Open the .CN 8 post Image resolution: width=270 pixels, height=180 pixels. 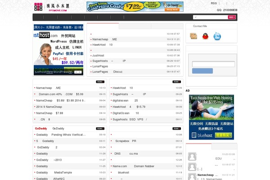click(45, 119)
